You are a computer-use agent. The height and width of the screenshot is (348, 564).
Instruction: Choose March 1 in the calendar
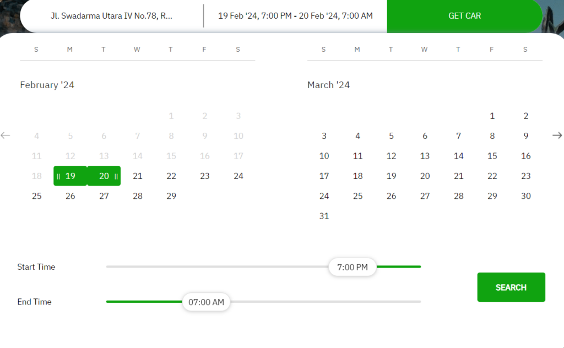pyautogui.click(x=492, y=116)
